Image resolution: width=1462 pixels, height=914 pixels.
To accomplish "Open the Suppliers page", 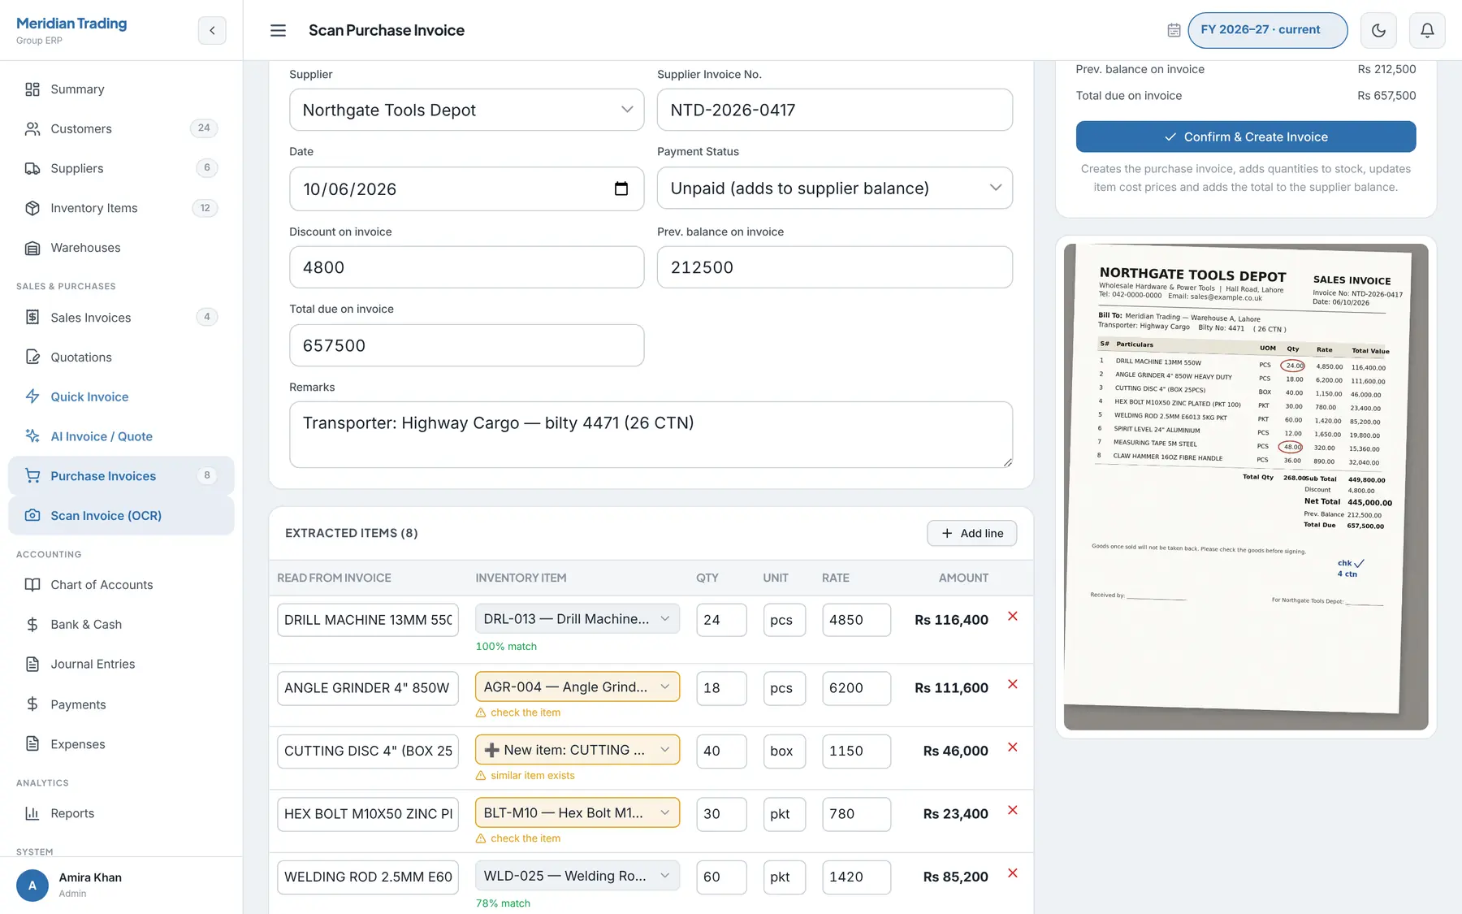I will (x=121, y=168).
